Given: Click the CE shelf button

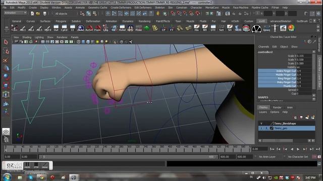Looking at the screenshot, I should click(x=73, y=28).
